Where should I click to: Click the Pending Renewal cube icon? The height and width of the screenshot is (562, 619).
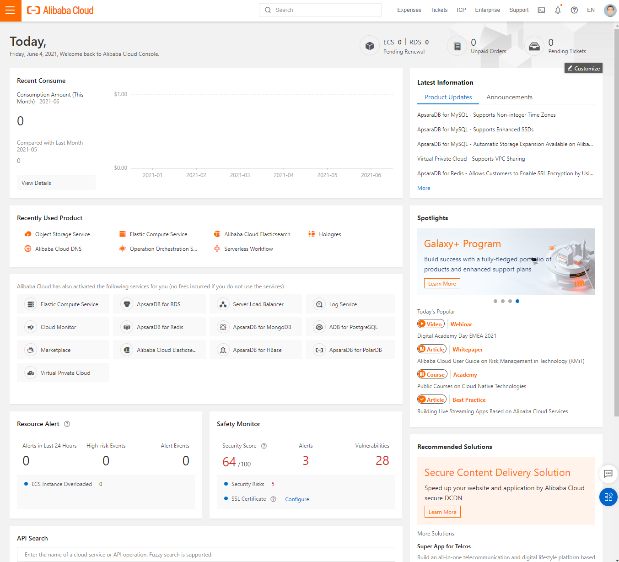click(369, 46)
